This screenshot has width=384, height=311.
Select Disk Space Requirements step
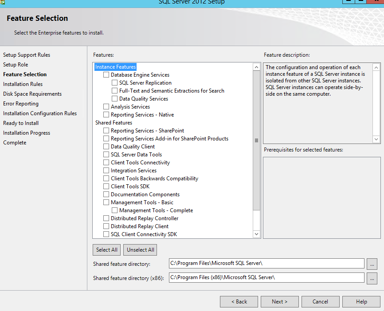(x=32, y=94)
